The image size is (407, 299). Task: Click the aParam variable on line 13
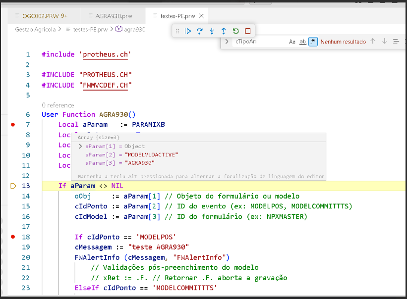click(x=83, y=186)
